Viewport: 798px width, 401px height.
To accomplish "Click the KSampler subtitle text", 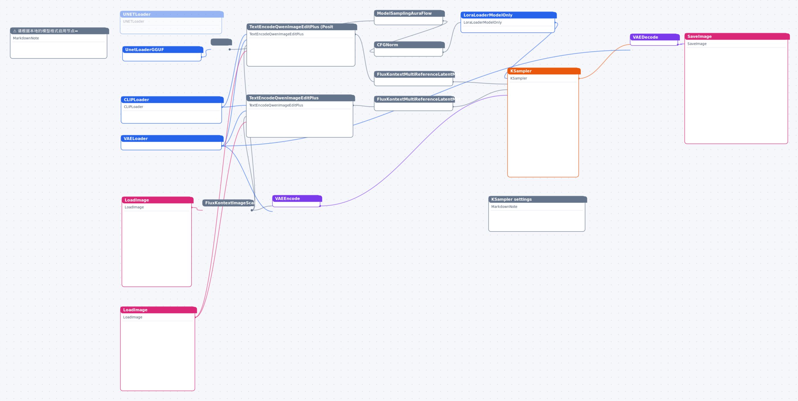I will 519,78.
